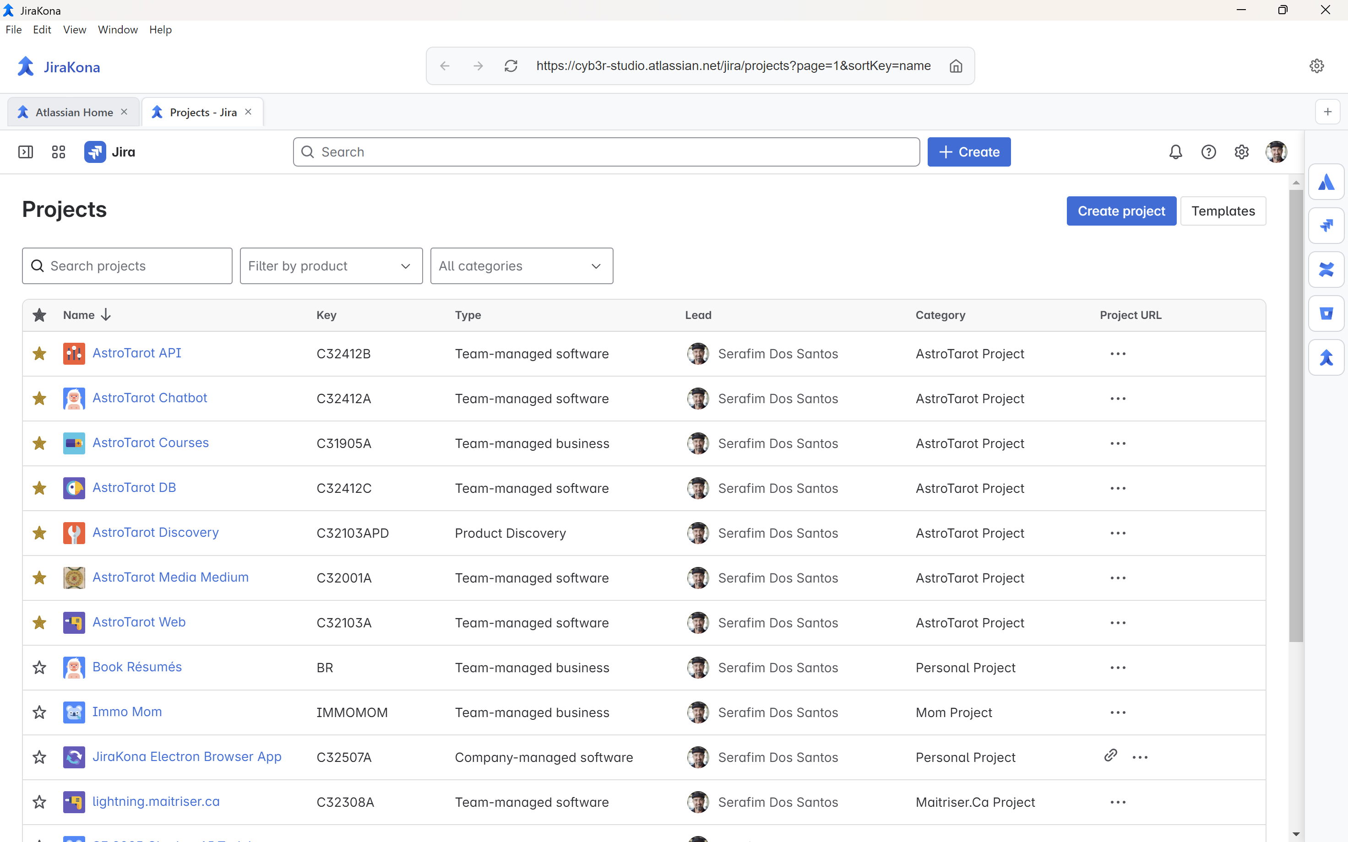The width and height of the screenshot is (1348, 842).
Task: Click the page vertical scrollbar thumb
Action: click(x=1296, y=416)
